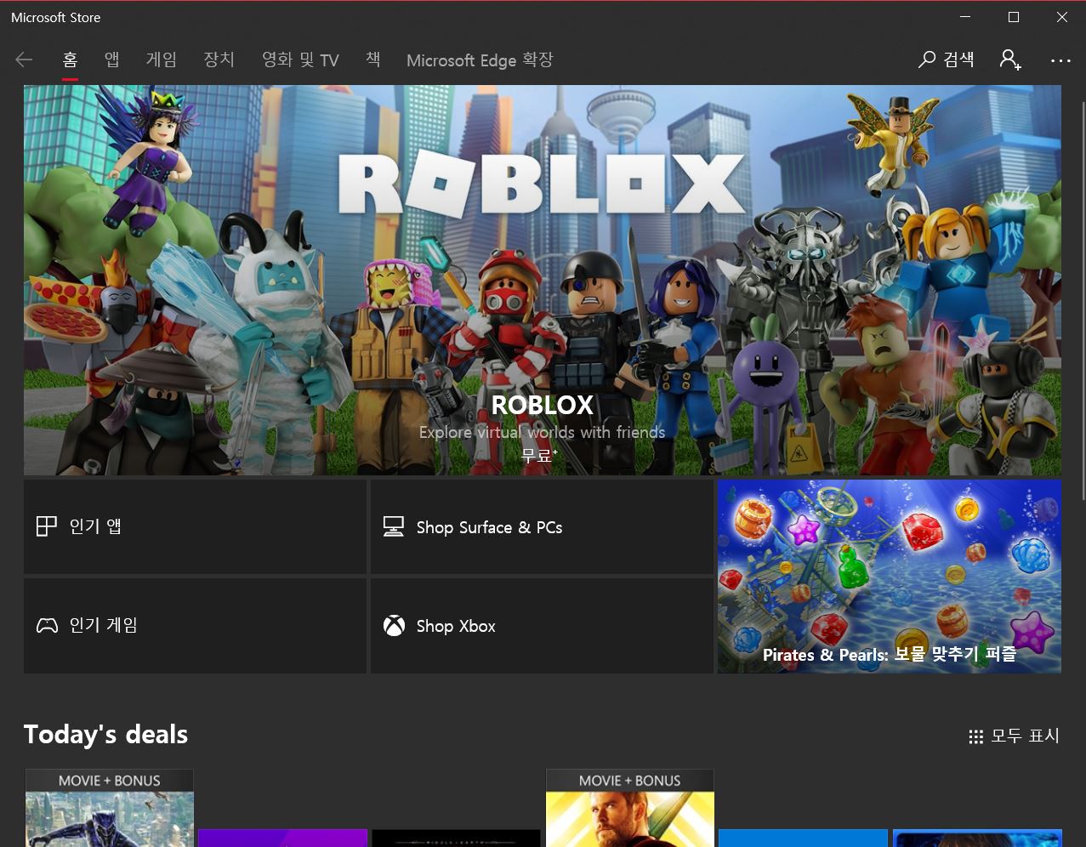1086x847 pixels.
Task: Open the 홈 tab
Action: click(x=70, y=60)
